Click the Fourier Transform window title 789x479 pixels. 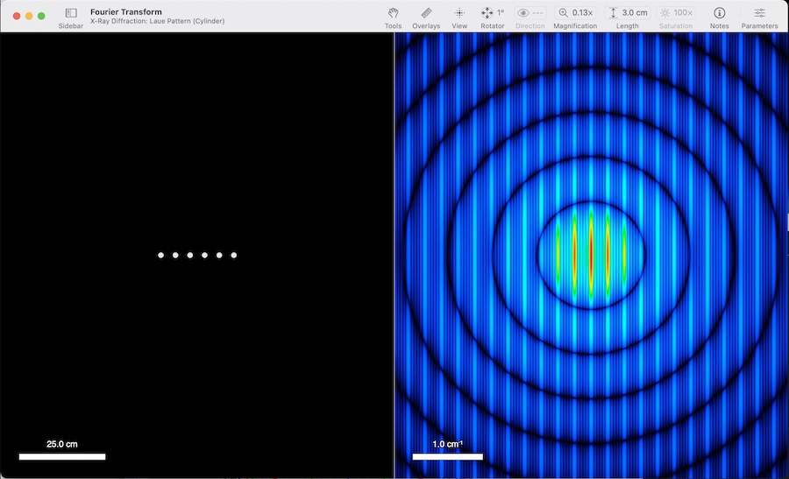point(125,11)
